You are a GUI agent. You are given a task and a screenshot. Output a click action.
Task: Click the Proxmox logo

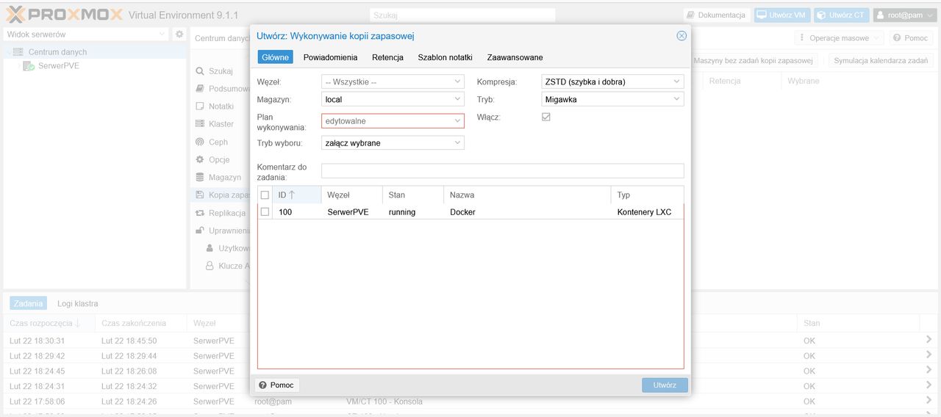pyautogui.click(x=64, y=14)
